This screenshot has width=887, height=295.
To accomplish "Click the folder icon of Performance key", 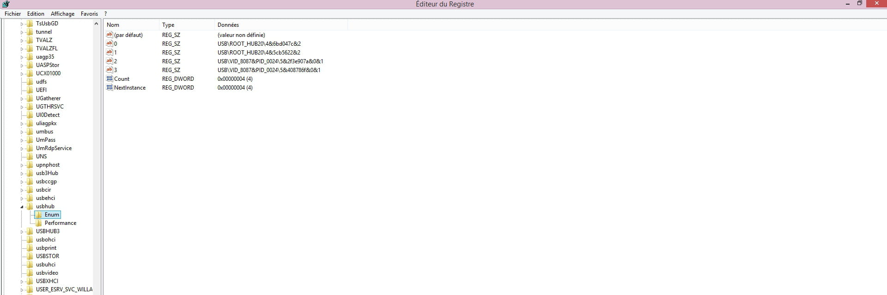I will [x=39, y=223].
